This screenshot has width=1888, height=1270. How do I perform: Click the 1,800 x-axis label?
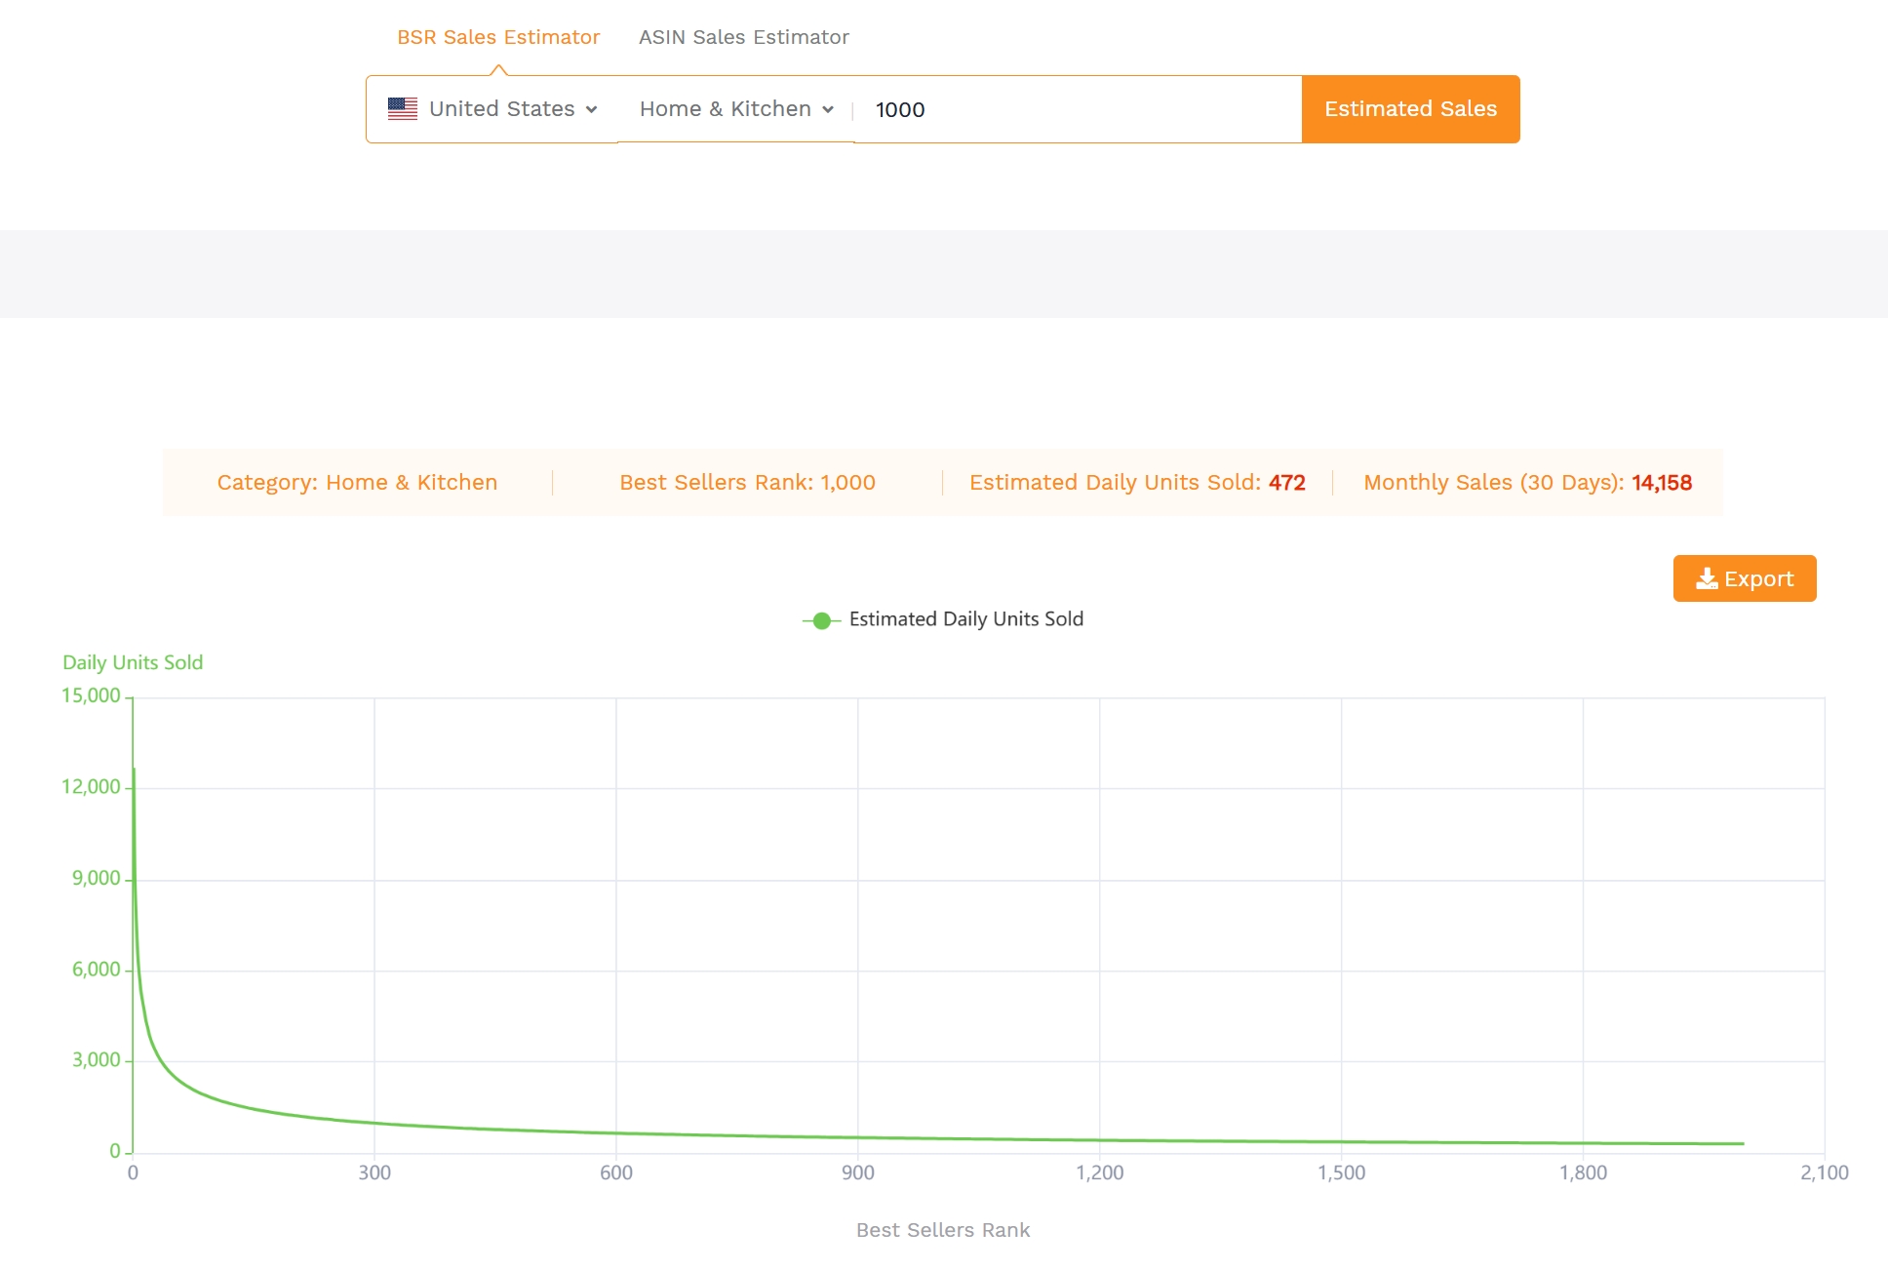1584,1172
